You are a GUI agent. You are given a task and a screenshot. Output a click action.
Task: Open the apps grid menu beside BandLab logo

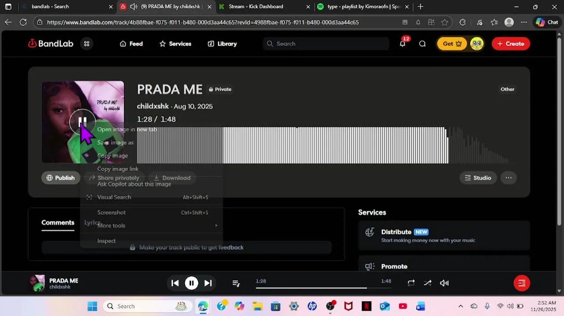(x=87, y=43)
